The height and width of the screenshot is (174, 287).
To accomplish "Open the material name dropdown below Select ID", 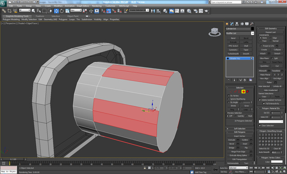I will [x=271, y=122].
